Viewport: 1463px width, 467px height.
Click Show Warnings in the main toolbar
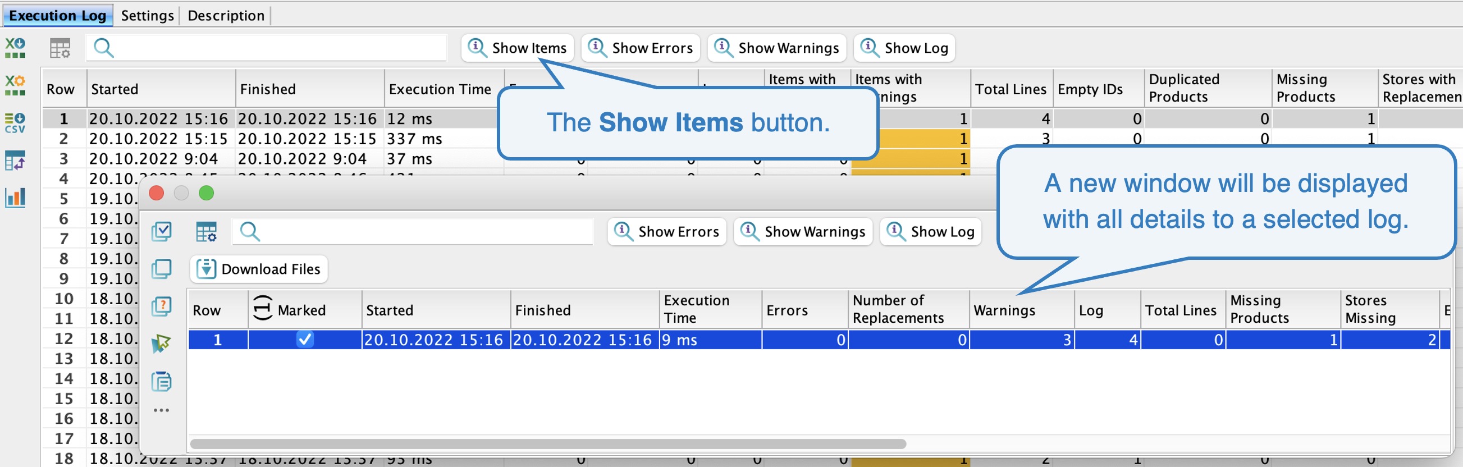[776, 48]
